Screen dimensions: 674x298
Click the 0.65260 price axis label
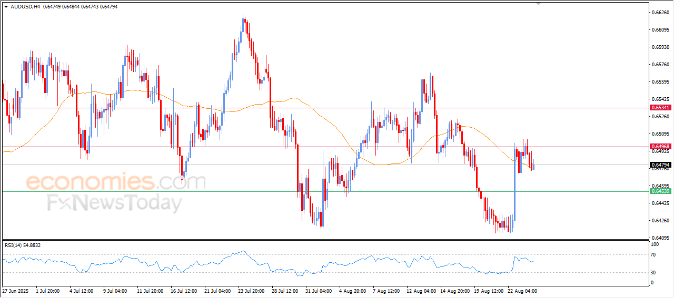pos(661,117)
